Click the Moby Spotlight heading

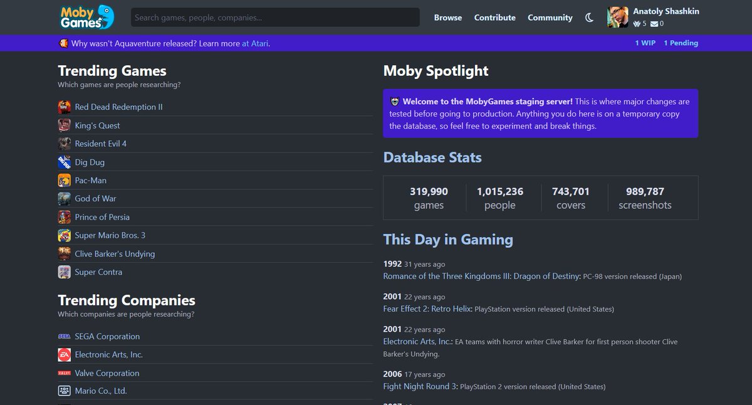pos(436,71)
